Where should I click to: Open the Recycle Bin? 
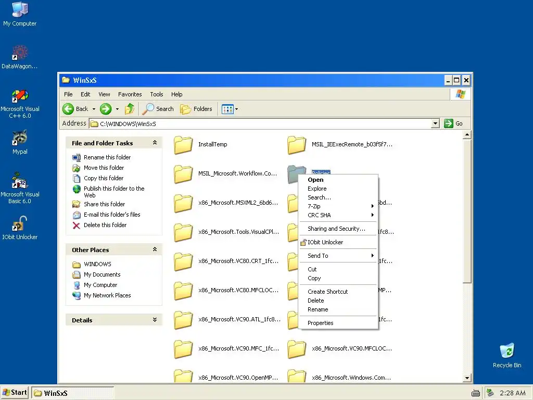click(507, 355)
